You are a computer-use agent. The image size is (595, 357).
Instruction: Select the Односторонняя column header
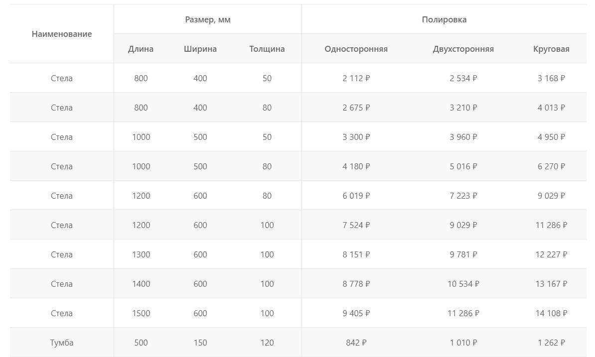pyautogui.click(x=356, y=49)
